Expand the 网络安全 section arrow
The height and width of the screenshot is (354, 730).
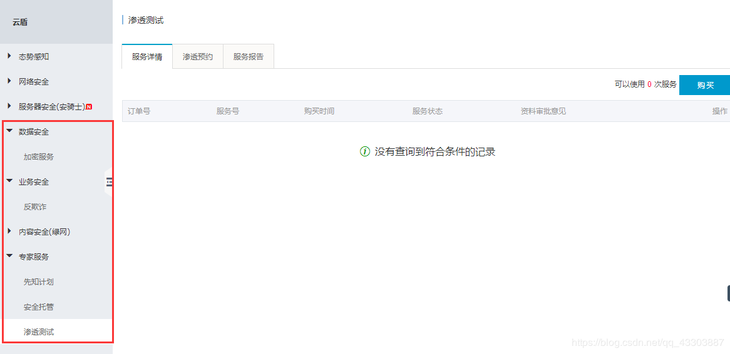pos(9,81)
